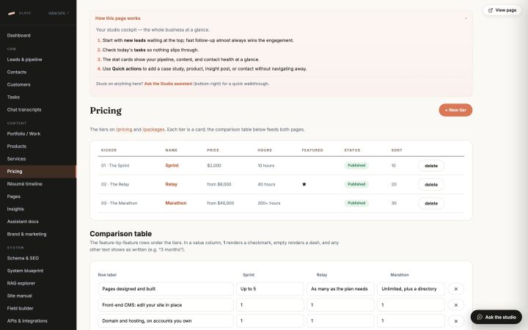The image size is (528, 330).
Task: Edit the Domain and hosting label field
Action: click(x=166, y=321)
